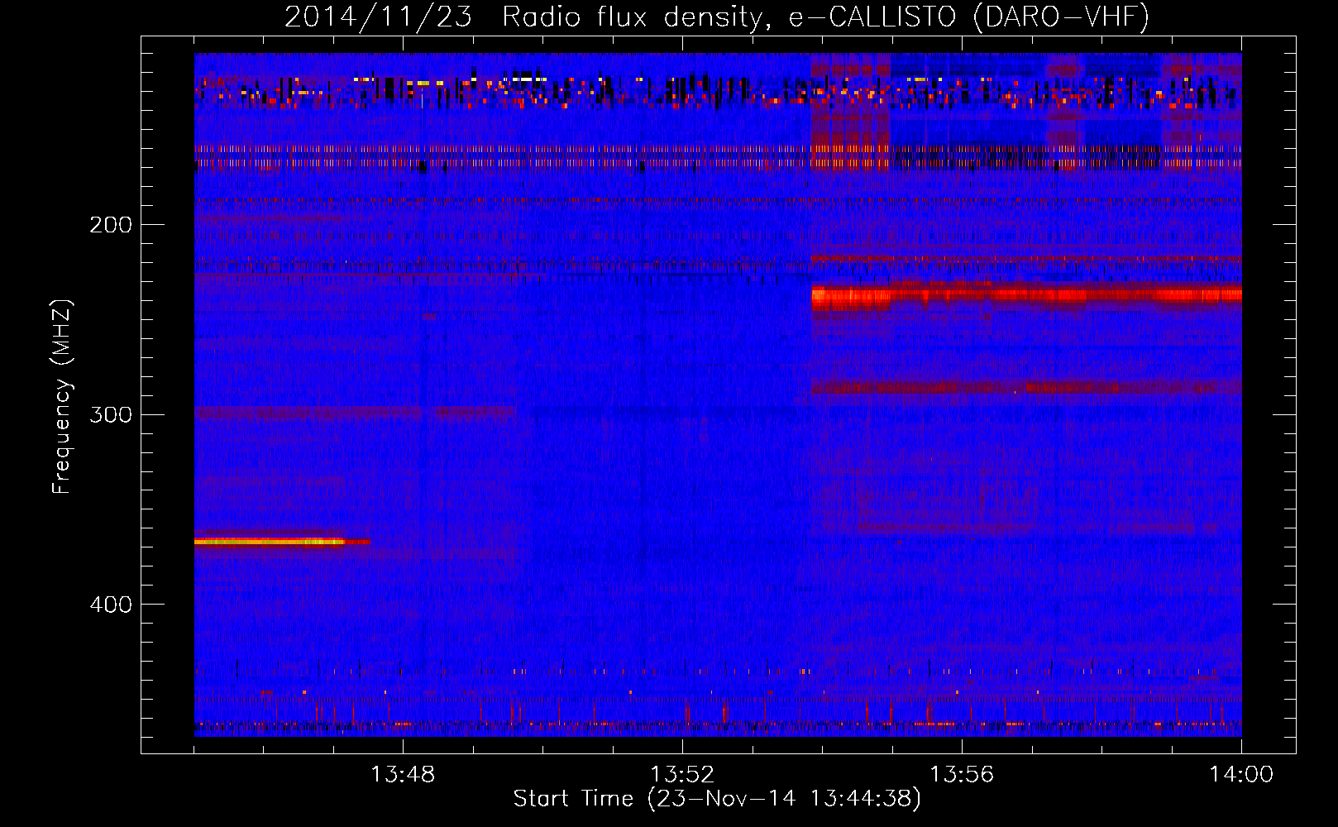This screenshot has width=1338, height=827.
Task: Click the 13:48 time tick label
Action: (x=403, y=775)
